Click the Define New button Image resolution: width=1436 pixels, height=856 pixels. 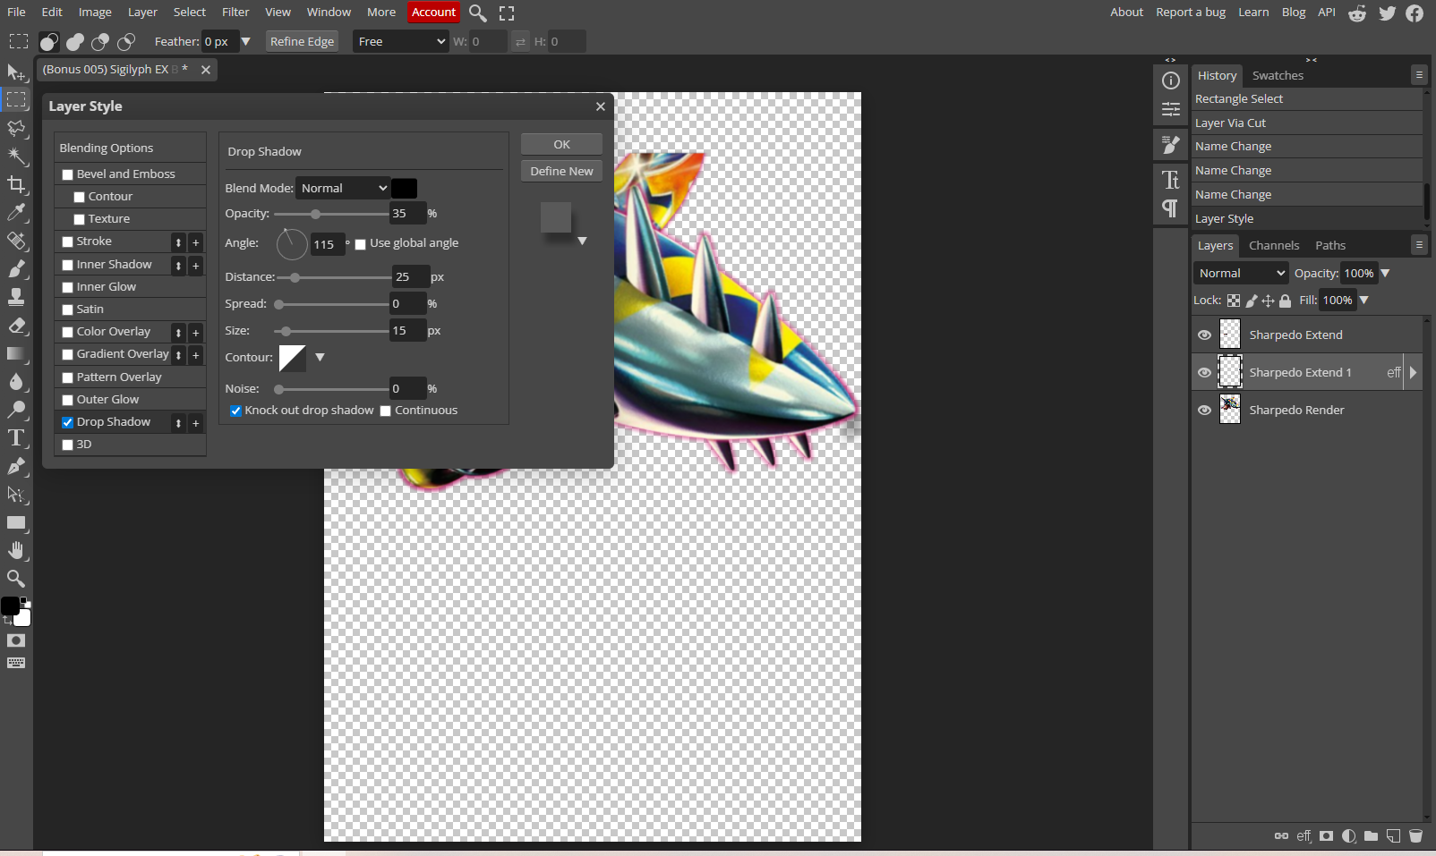point(561,172)
